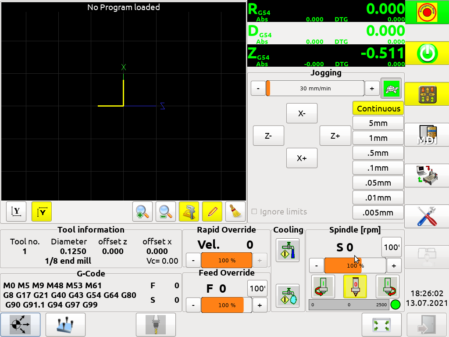Open auto mode to load a program

tap(427, 175)
